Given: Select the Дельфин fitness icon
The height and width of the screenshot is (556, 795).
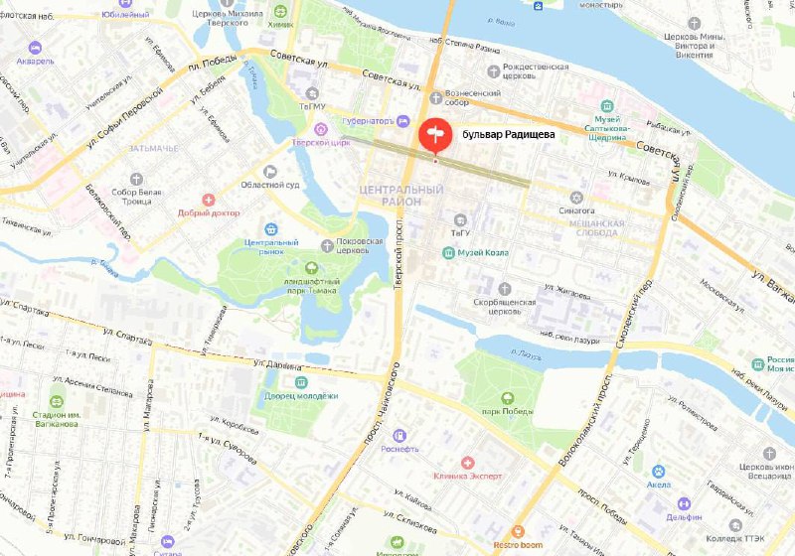Looking at the screenshot, I should tap(684, 503).
